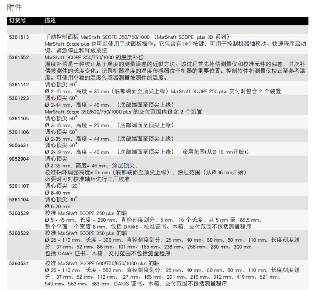The width and height of the screenshot is (320, 290).
Task: Select order number 5360539
Action: (x=19, y=213)
